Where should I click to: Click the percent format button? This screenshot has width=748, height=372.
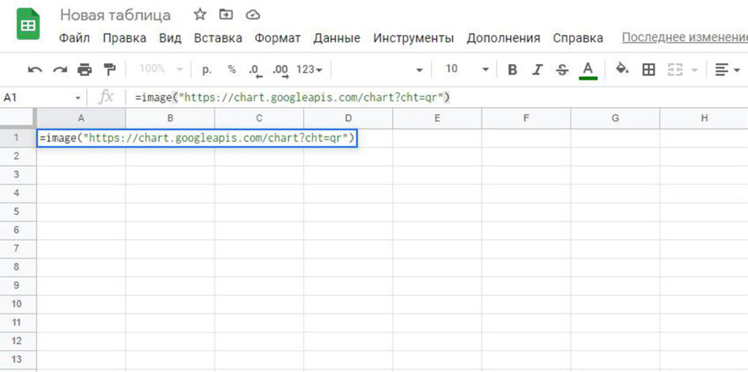232,69
